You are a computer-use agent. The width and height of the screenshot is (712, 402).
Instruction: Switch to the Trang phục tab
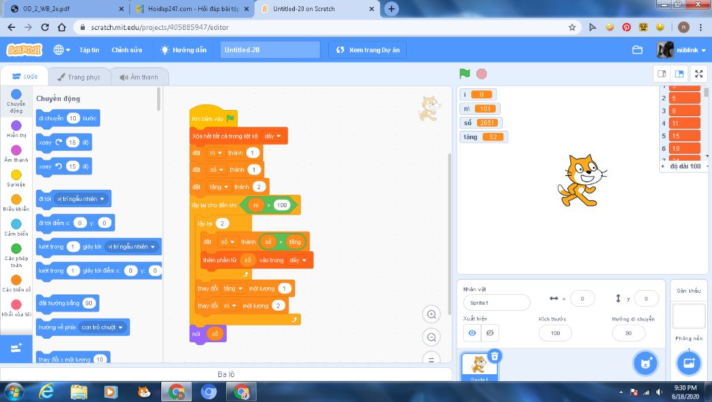(x=79, y=77)
